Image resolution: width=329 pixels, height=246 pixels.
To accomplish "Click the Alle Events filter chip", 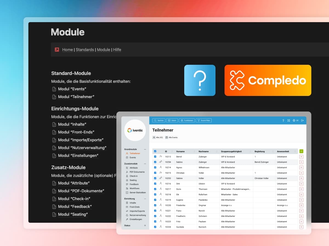I will (x=172, y=137).
